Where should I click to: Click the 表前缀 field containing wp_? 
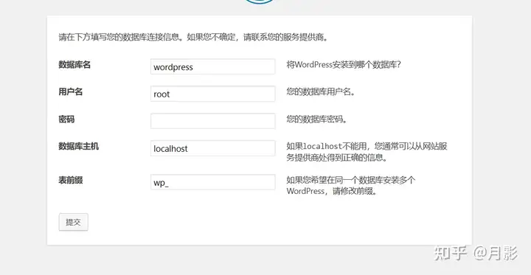[x=212, y=182]
